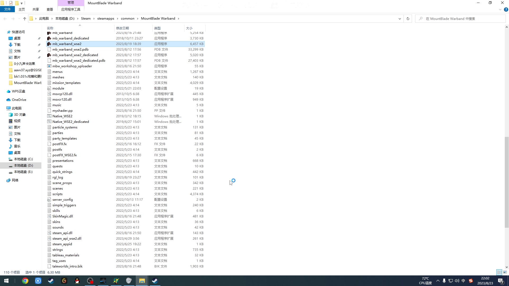Select 本地磁盘 (C:) in sidebar

click(23, 159)
